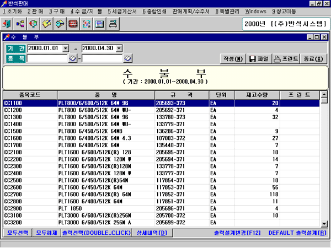Click the 출력설계변경[F12] link
This screenshot has height=248, width=331.
[237, 233]
